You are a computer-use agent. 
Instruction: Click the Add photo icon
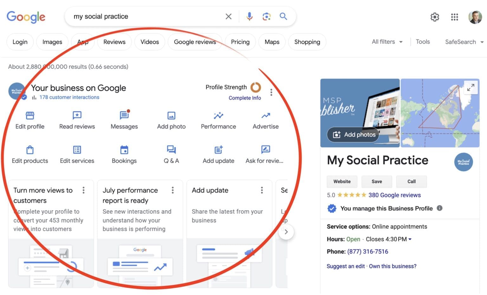point(171,115)
